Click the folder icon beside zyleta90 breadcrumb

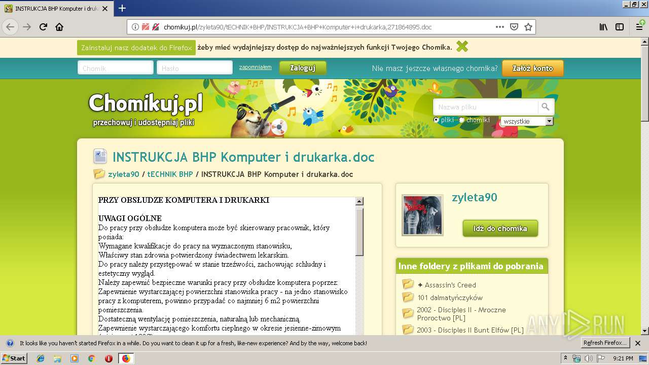pyautogui.click(x=99, y=174)
